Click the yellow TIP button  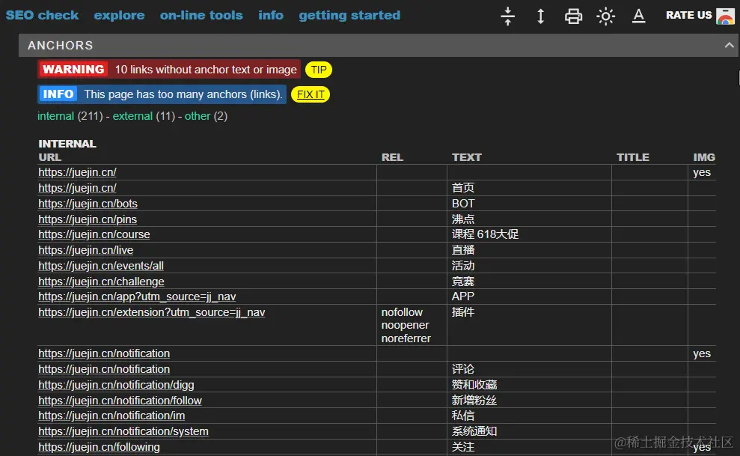(319, 70)
